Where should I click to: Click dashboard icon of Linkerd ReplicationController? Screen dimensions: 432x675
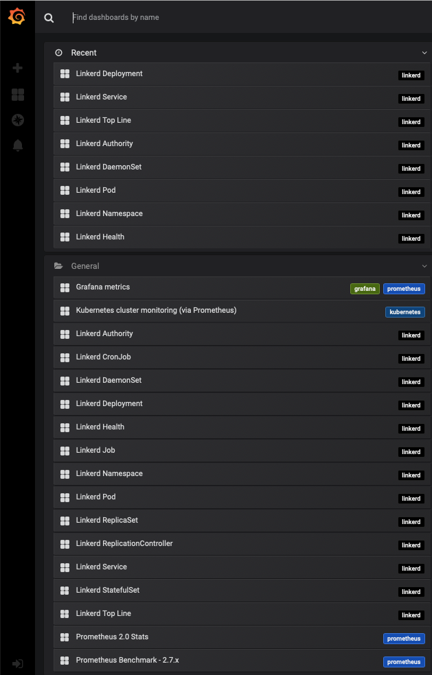pyautogui.click(x=65, y=544)
